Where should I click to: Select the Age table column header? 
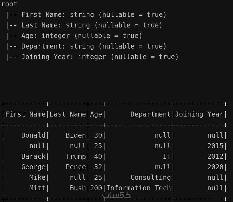[x=96, y=114]
